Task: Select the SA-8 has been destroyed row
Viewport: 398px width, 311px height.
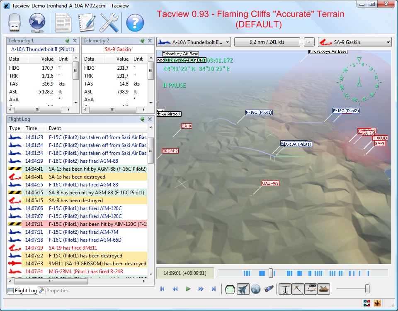Action: (77, 201)
